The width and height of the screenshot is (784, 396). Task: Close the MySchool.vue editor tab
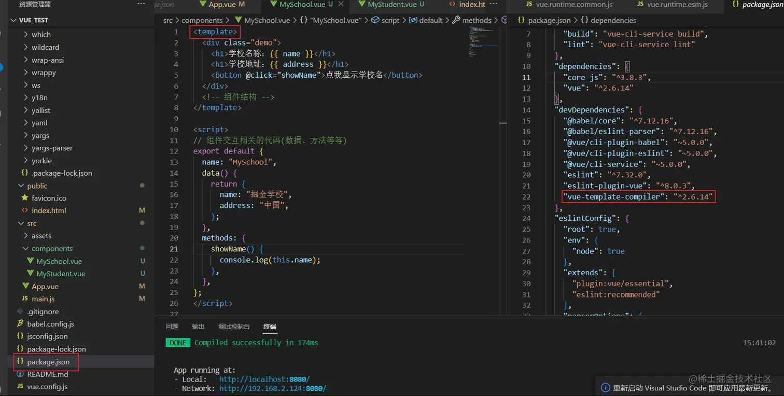[x=341, y=4]
